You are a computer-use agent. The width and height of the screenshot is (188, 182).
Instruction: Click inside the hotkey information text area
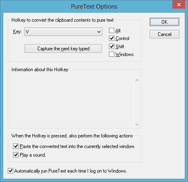(71, 102)
